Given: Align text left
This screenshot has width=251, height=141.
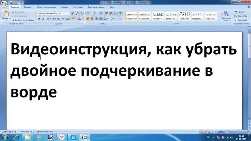Looking at the screenshot, I should [x=88, y=19].
